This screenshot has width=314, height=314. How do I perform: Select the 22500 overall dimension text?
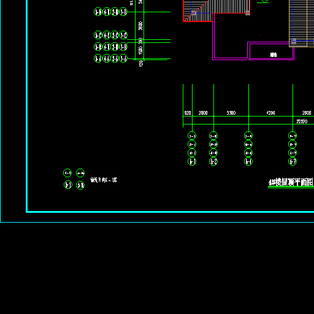302,121
